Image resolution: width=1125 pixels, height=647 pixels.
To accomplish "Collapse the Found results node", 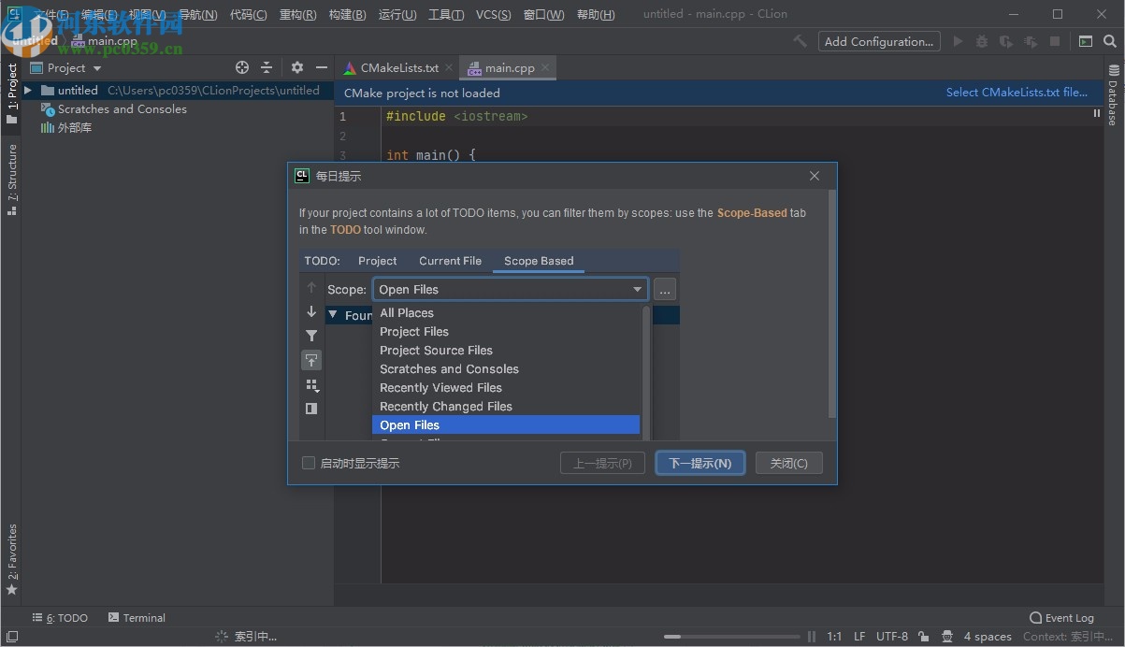I will (x=332, y=315).
